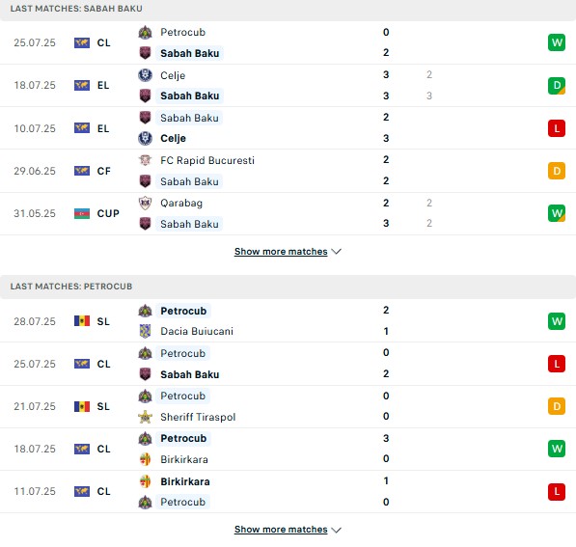Click the Dacia Buiucani club crest
576x547 pixels.
[x=145, y=331]
